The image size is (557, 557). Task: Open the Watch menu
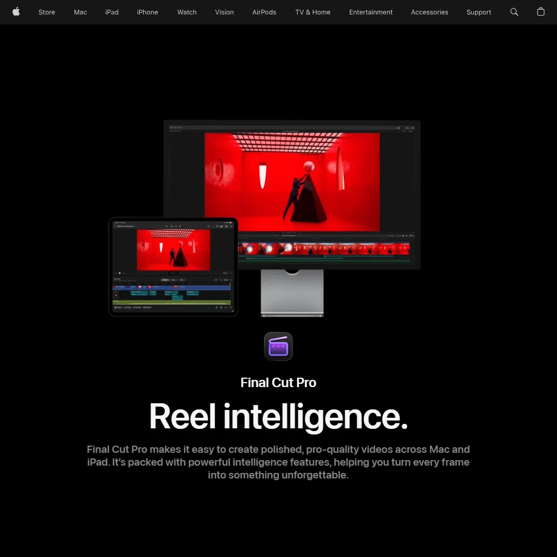point(187,12)
